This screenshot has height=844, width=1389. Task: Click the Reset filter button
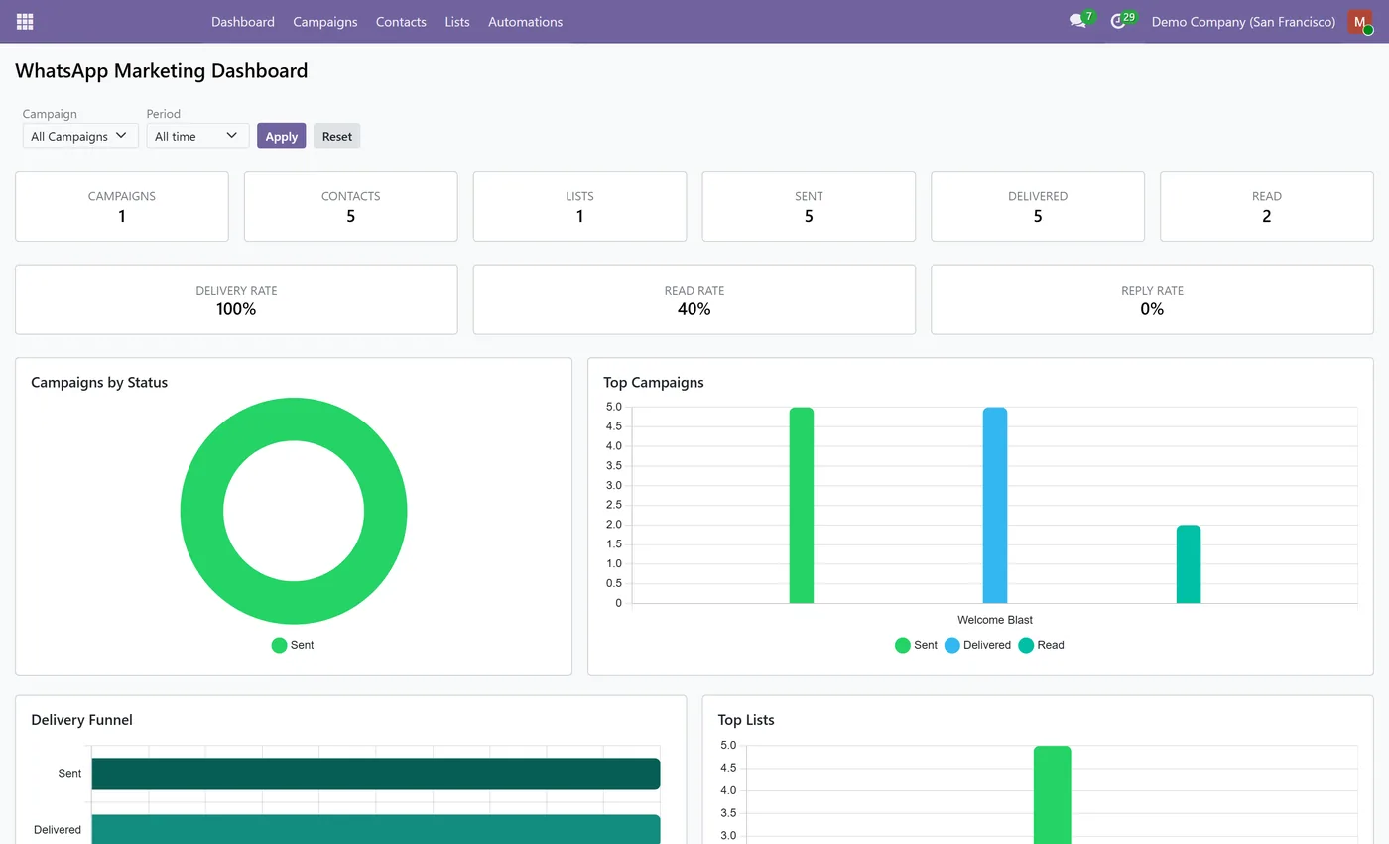(x=337, y=136)
